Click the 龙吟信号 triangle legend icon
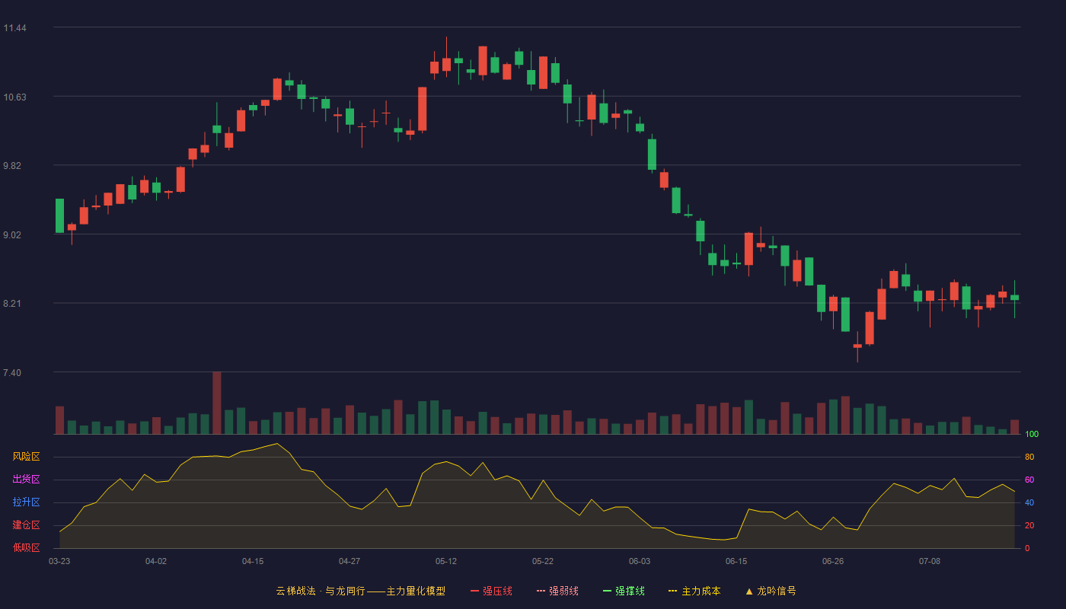The width and height of the screenshot is (1066, 609). pyautogui.click(x=749, y=591)
